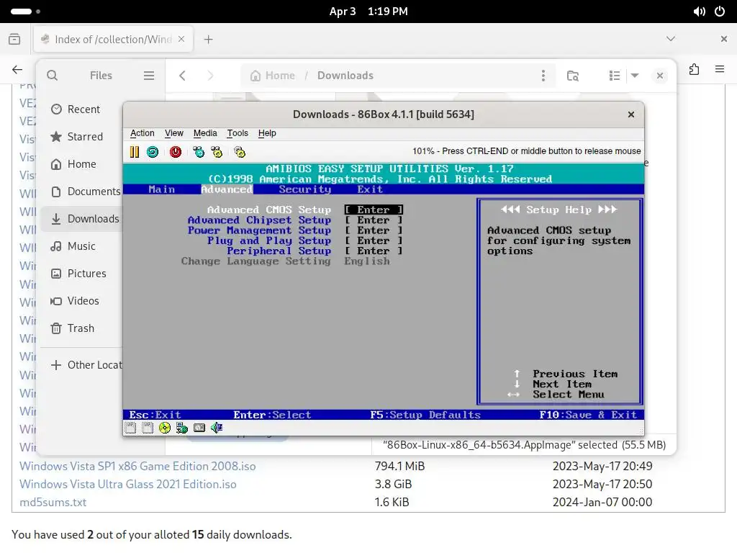This screenshot has width=737, height=553.
Task: Open Vista SP1 x86 Game Edition 2008.iso link
Action: point(137,466)
